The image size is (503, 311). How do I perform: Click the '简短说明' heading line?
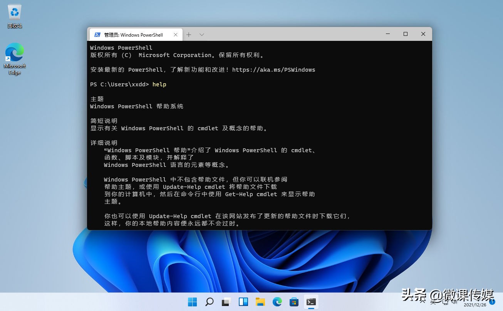click(x=104, y=121)
